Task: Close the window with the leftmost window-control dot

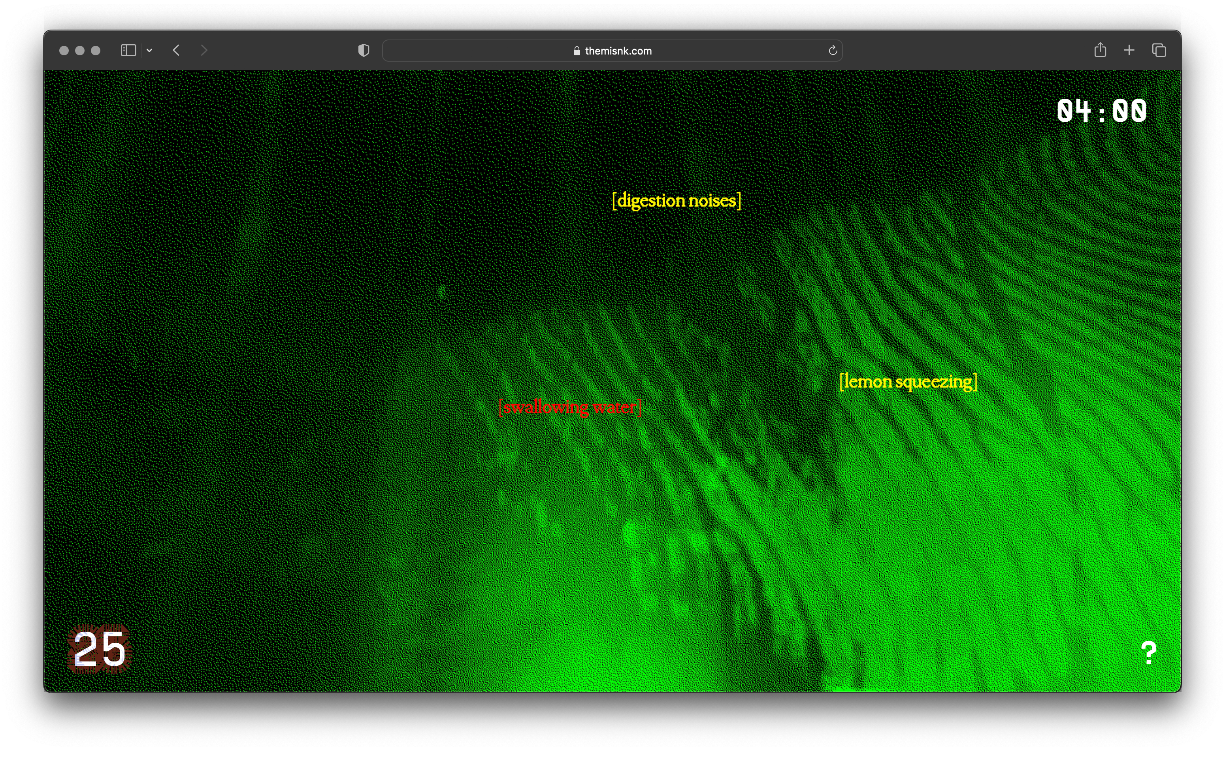Action: point(64,50)
